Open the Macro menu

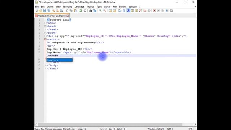click(107, 7)
